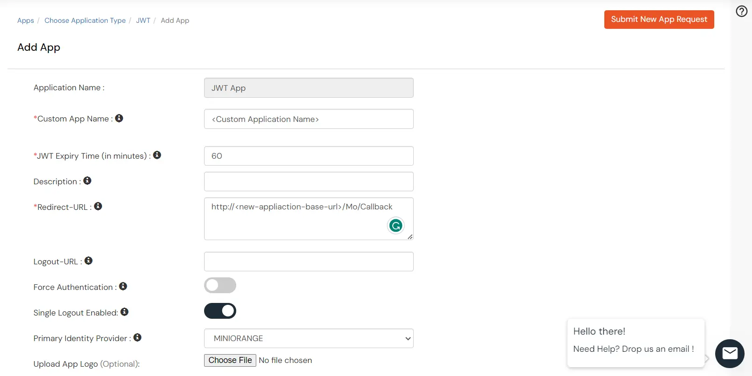
Task: Click the 'Add App' breadcrumb text
Action: (x=175, y=20)
